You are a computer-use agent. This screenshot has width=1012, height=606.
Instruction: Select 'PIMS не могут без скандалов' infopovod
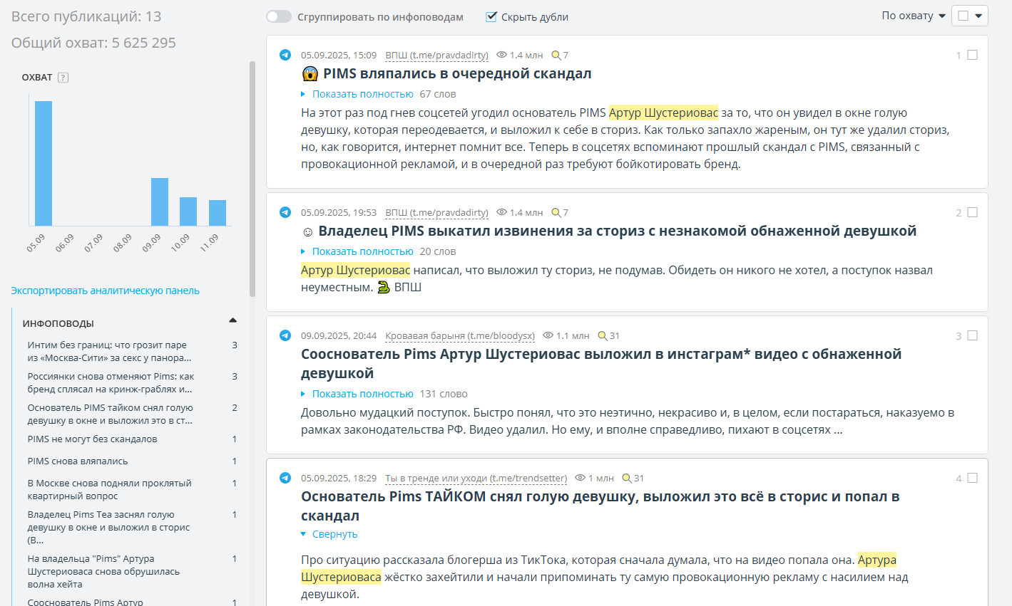click(x=92, y=439)
